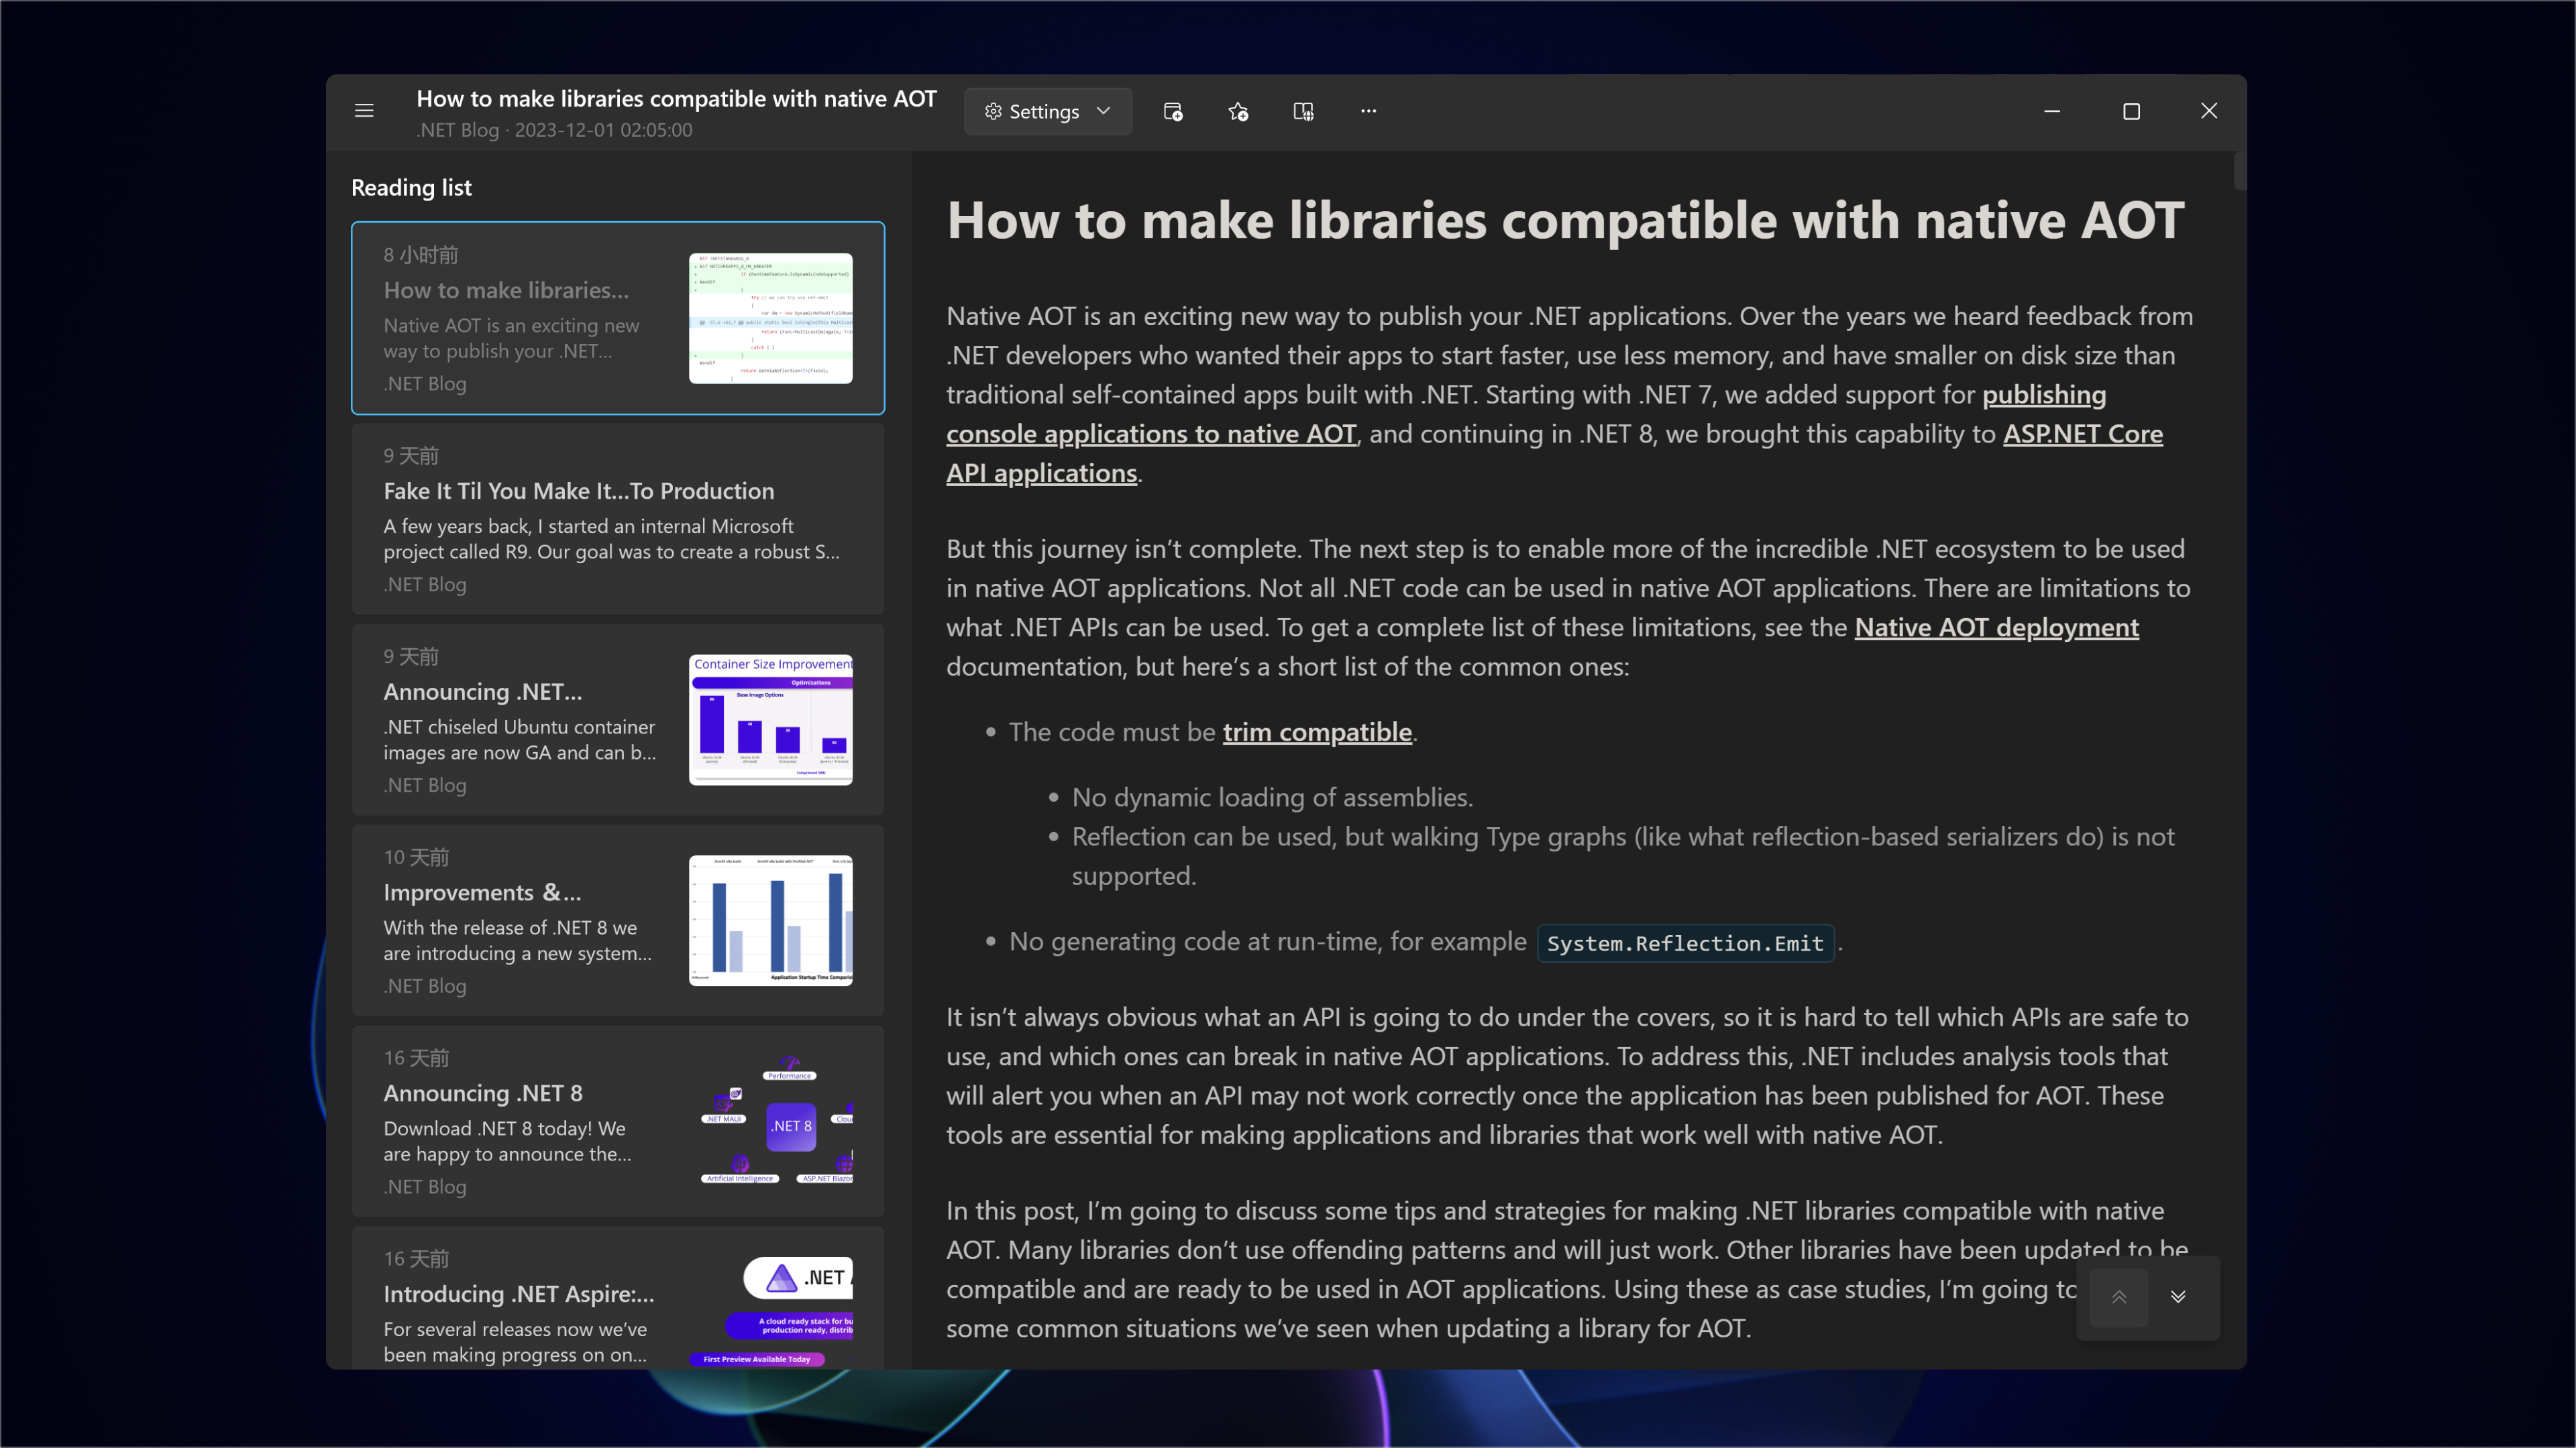Open the 'Announcing .NET...' chiseled Ubuntu article
This screenshot has height=1448, width=2576.
pos(618,719)
